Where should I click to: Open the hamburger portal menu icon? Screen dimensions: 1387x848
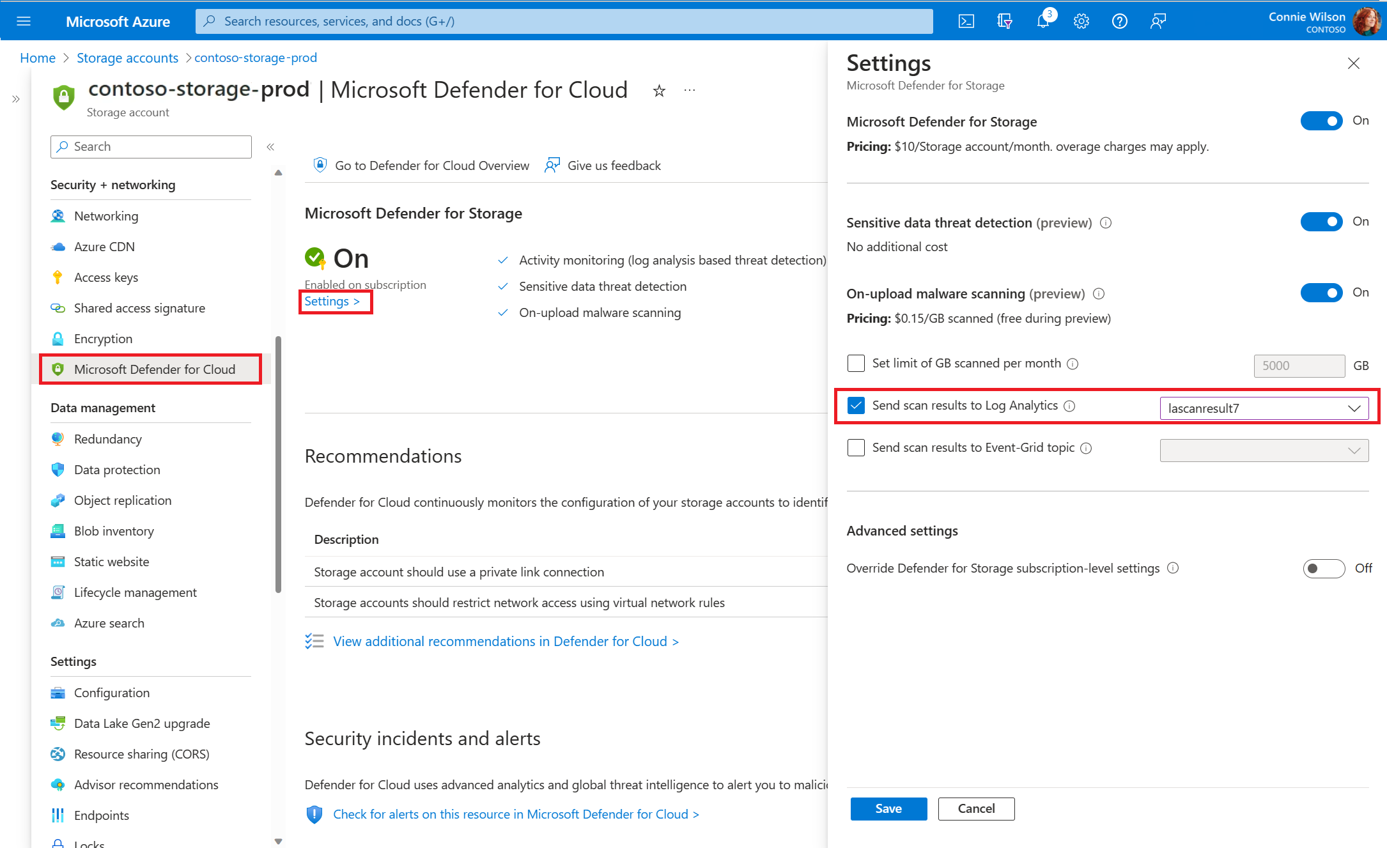click(24, 21)
